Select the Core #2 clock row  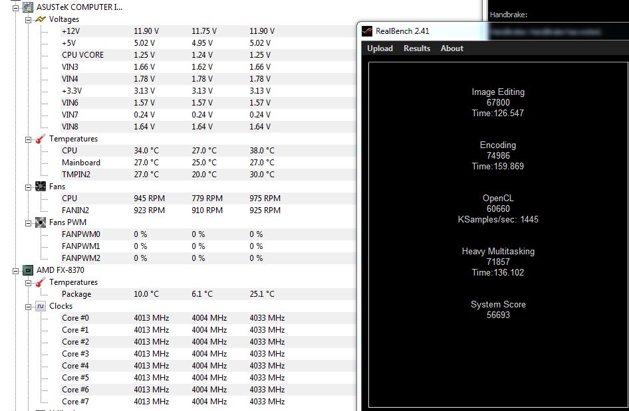click(208, 342)
